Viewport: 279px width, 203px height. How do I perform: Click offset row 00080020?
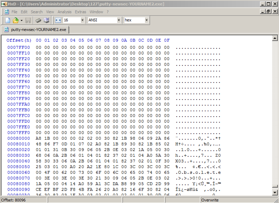click(x=19, y=150)
